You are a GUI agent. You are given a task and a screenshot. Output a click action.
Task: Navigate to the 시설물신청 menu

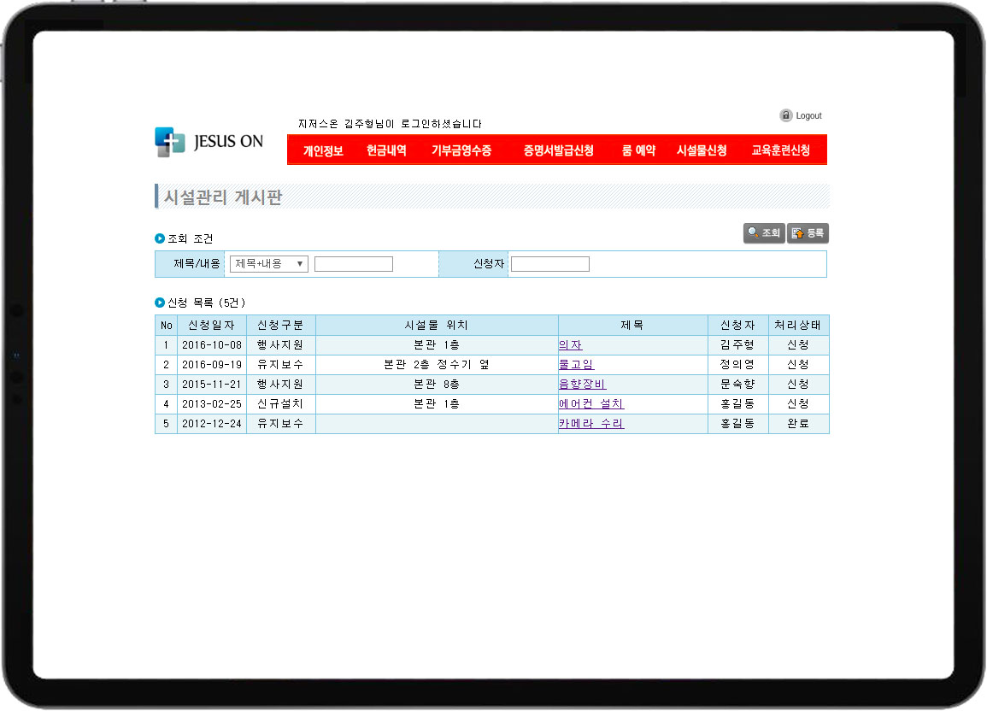(702, 150)
